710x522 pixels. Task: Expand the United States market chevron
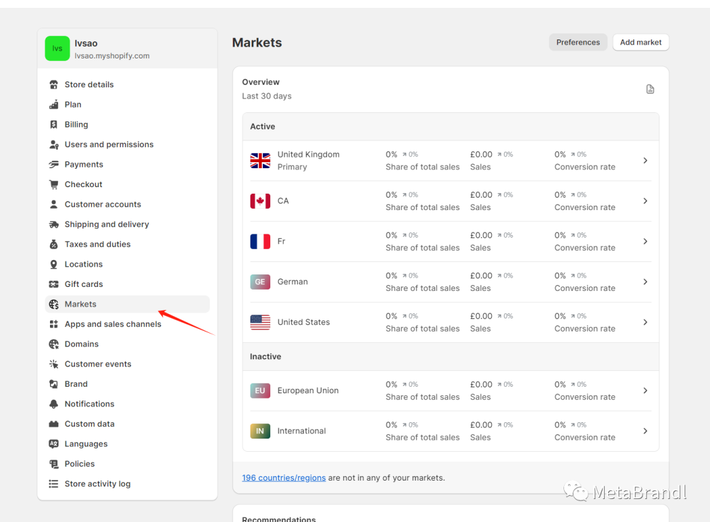coord(646,322)
